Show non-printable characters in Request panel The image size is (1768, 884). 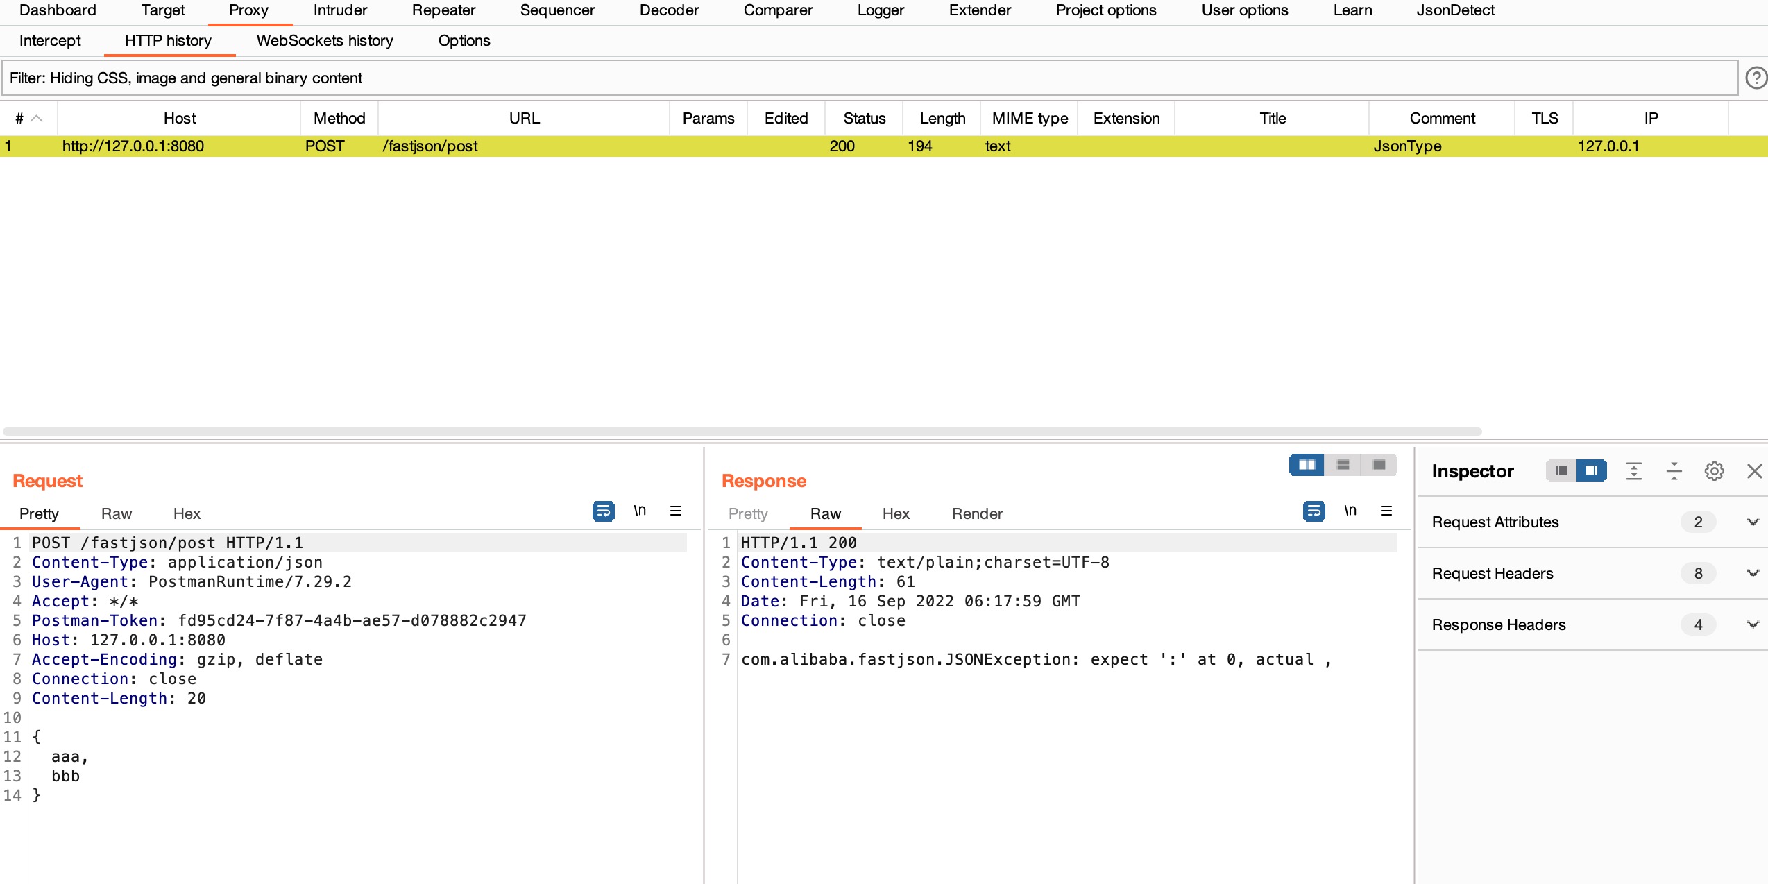[x=639, y=511]
